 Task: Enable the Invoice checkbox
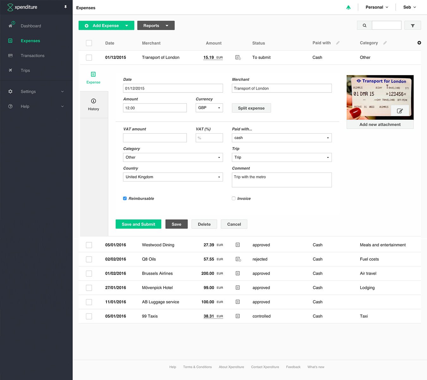(234, 199)
